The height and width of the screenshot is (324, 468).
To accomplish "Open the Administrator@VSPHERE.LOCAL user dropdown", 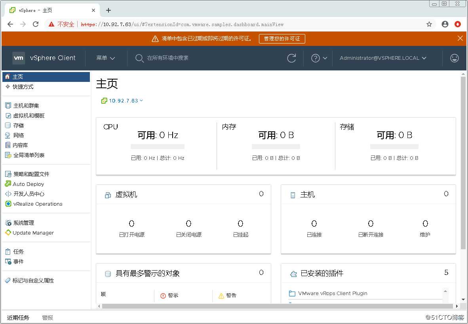I will tap(383, 58).
